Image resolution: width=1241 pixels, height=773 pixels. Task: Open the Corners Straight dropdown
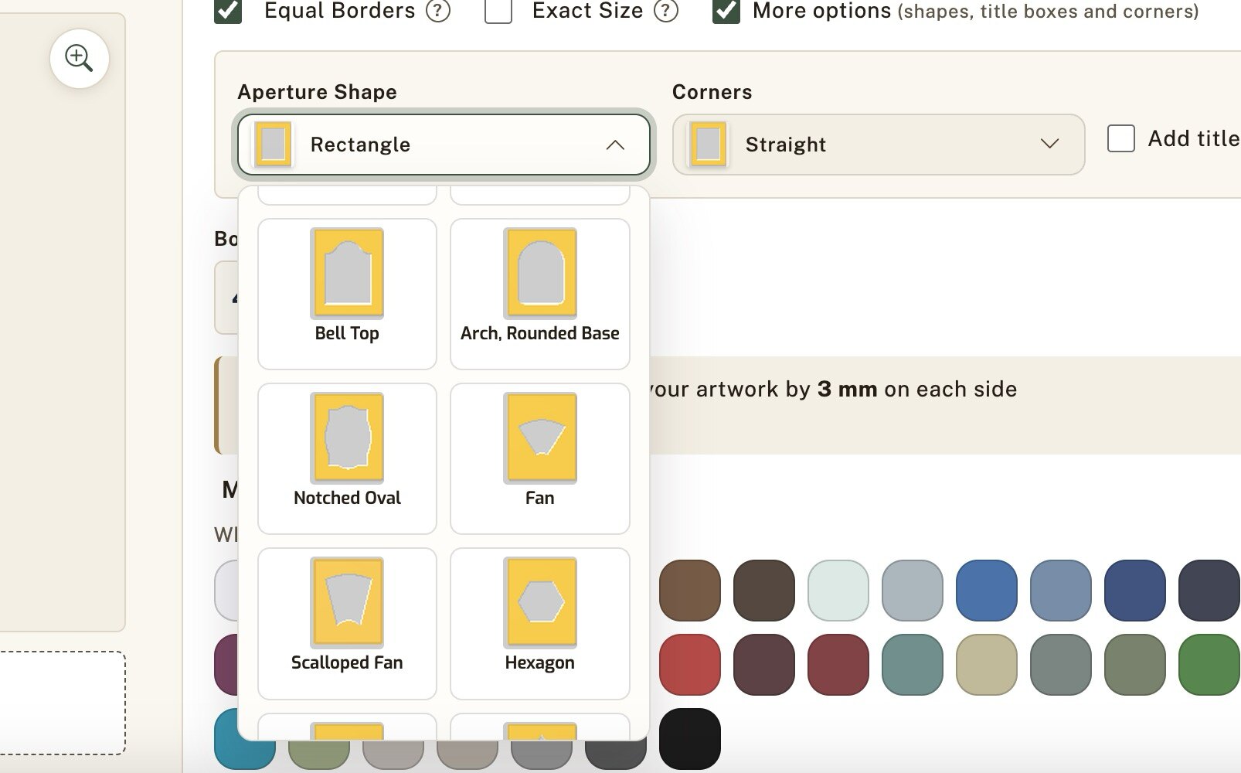[879, 145]
